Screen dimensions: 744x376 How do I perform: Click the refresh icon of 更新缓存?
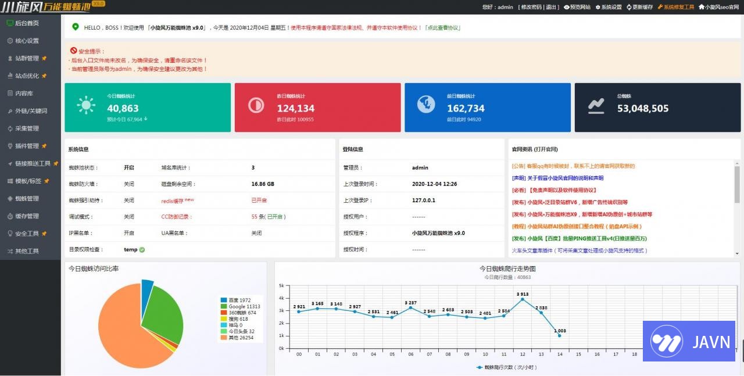coord(629,7)
